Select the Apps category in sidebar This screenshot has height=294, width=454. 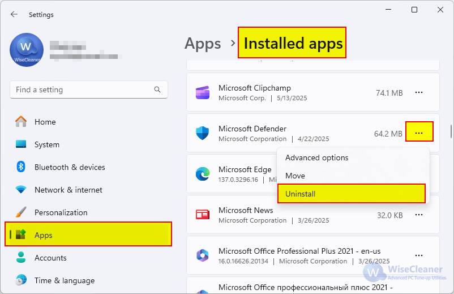point(88,235)
